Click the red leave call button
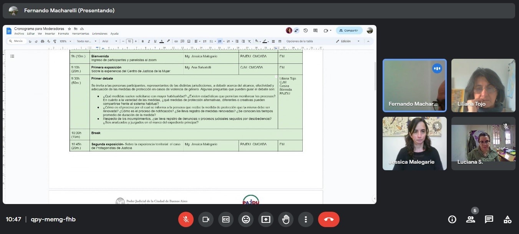 328,219
